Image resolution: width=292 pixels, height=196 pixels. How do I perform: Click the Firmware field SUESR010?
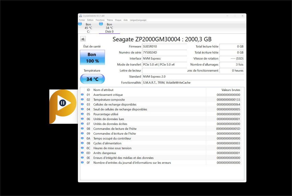[x=165, y=47]
